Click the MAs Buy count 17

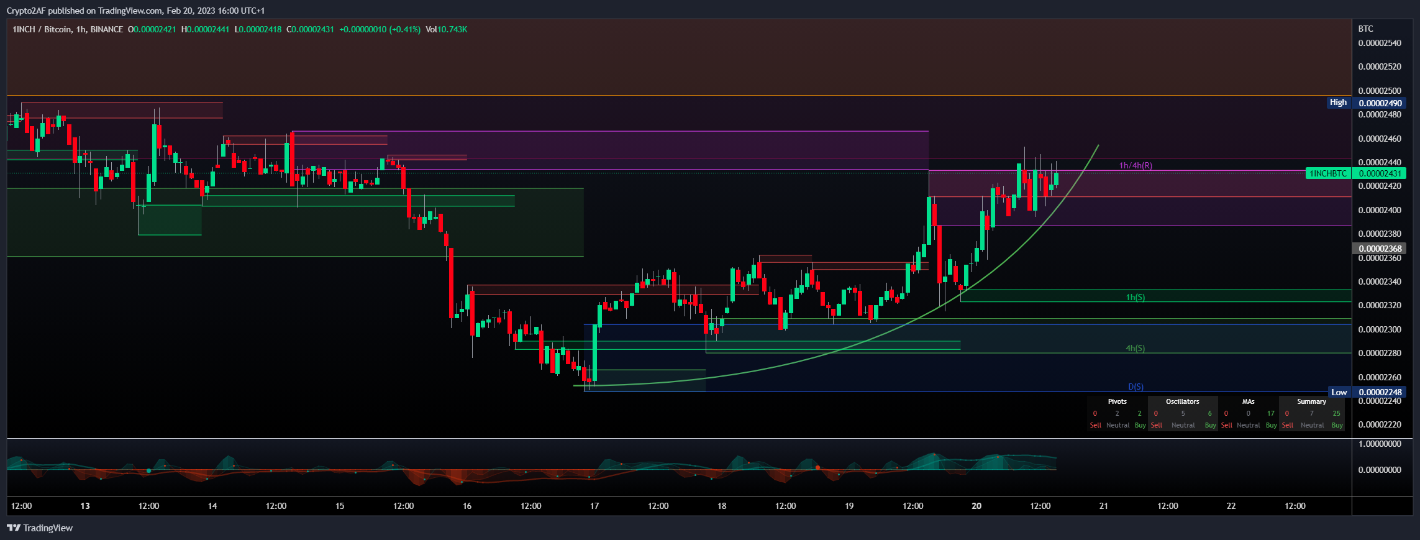coord(1271,413)
